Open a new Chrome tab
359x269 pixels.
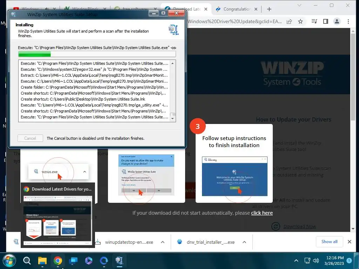click(269, 9)
